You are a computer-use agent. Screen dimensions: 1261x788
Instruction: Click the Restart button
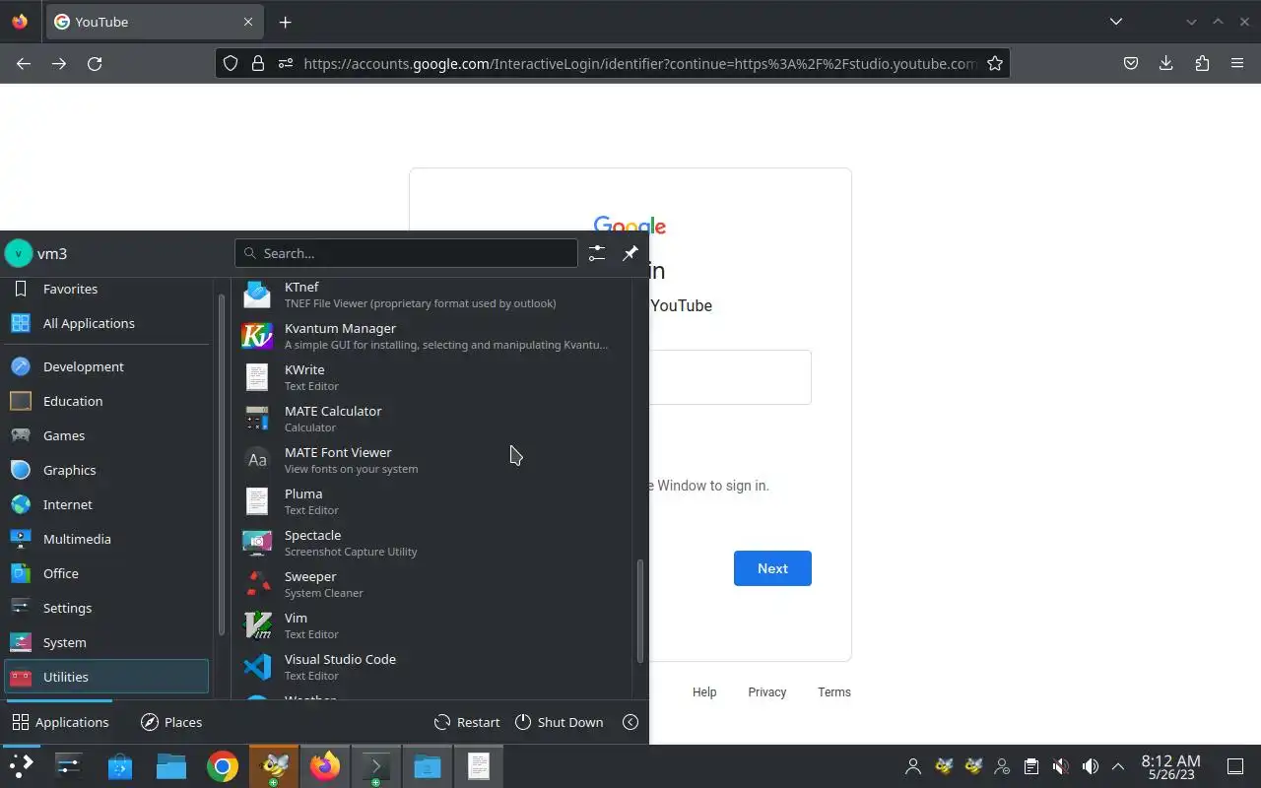click(467, 722)
